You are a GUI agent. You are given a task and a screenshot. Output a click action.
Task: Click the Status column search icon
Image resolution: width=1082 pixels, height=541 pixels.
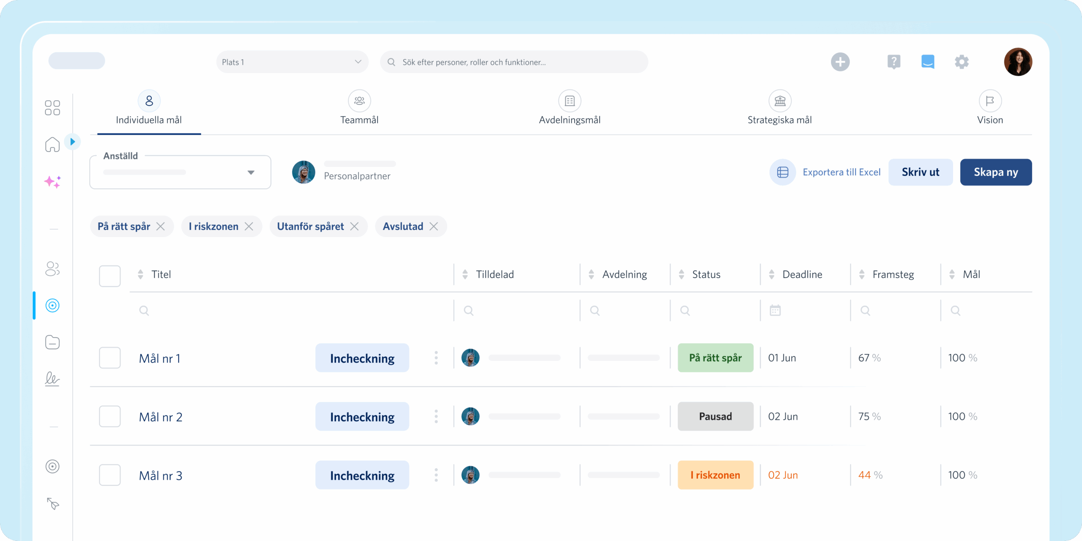tap(685, 311)
